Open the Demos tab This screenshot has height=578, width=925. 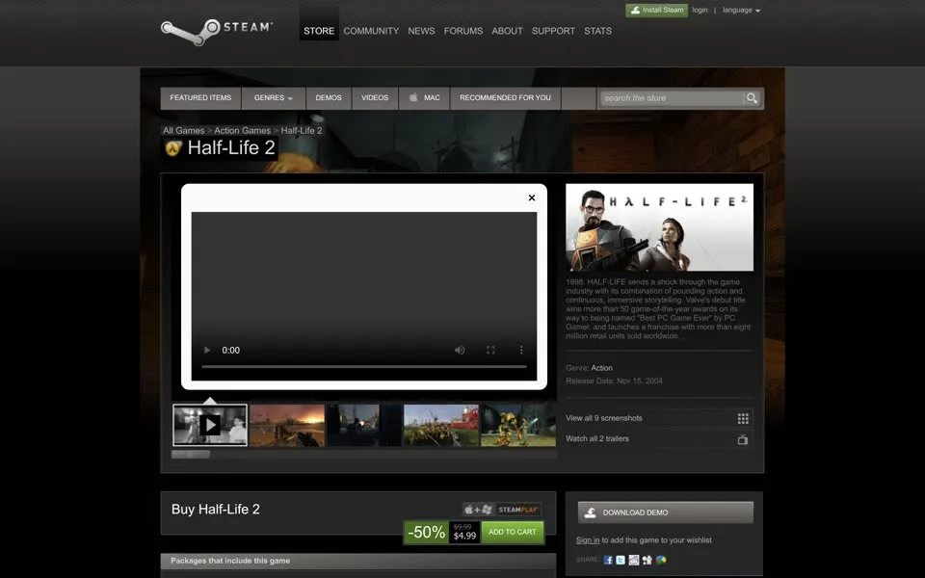tap(329, 98)
